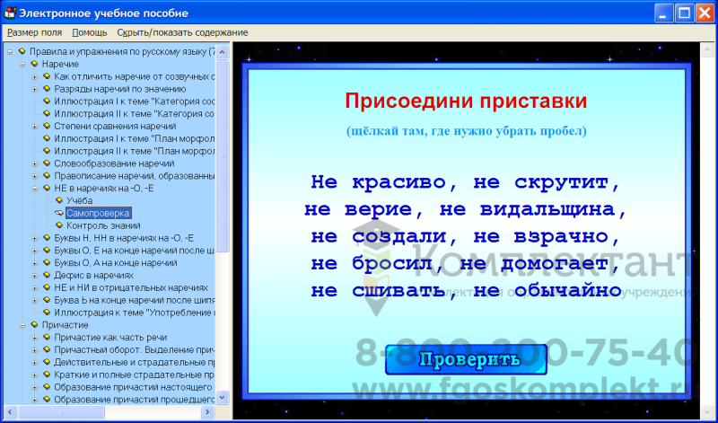
Task: Click tree panel scroll down arrow
Action: pos(222,397)
